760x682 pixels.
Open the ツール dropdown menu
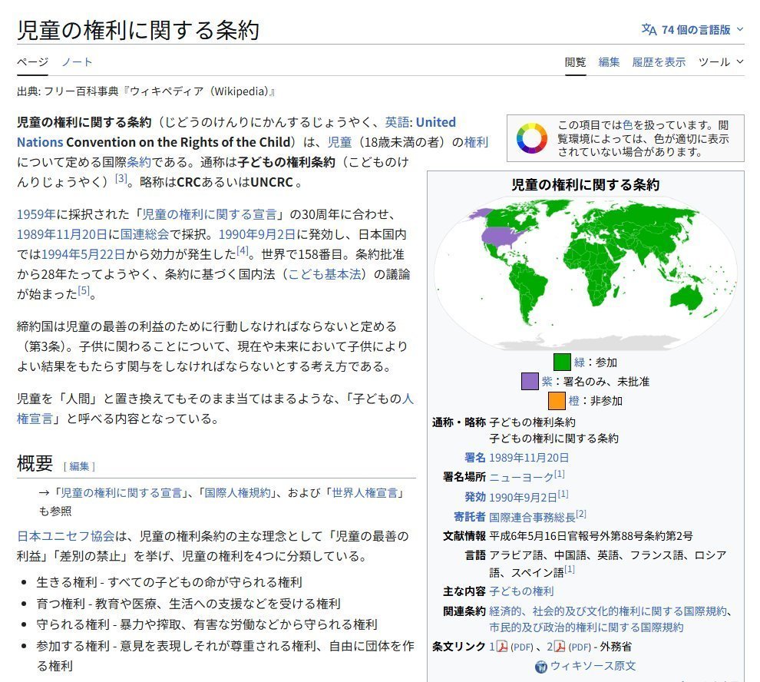coord(721,62)
